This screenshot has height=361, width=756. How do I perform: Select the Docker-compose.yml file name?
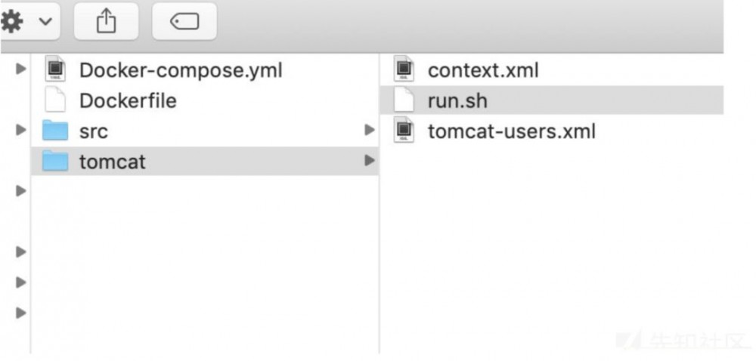click(x=181, y=70)
